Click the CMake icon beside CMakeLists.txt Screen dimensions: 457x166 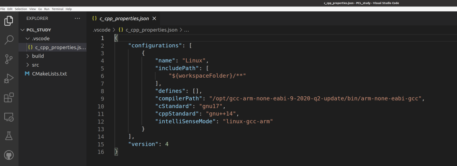pos(28,73)
